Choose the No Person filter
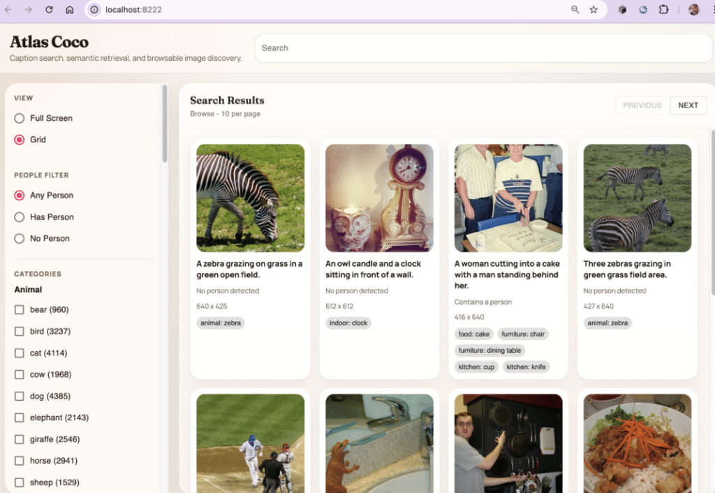Screen dimensions: 715x493 tap(19, 239)
